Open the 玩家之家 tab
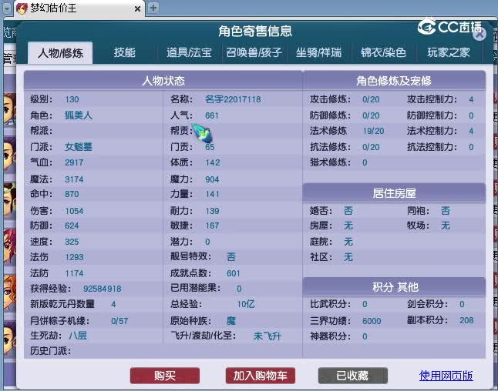Image resolution: width=498 pixels, height=391 pixels. (449, 52)
